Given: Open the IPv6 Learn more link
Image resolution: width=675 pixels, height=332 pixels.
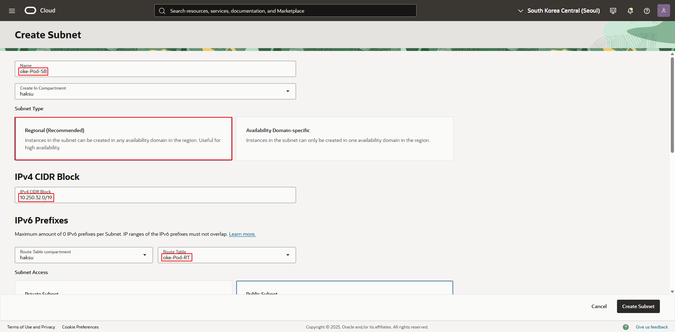Looking at the screenshot, I should pos(242,234).
